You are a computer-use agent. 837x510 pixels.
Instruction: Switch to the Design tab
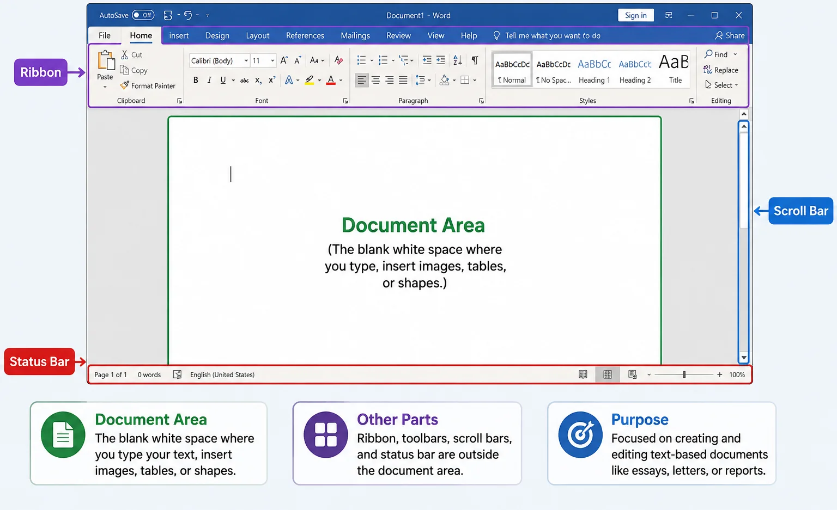tap(217, 35)
